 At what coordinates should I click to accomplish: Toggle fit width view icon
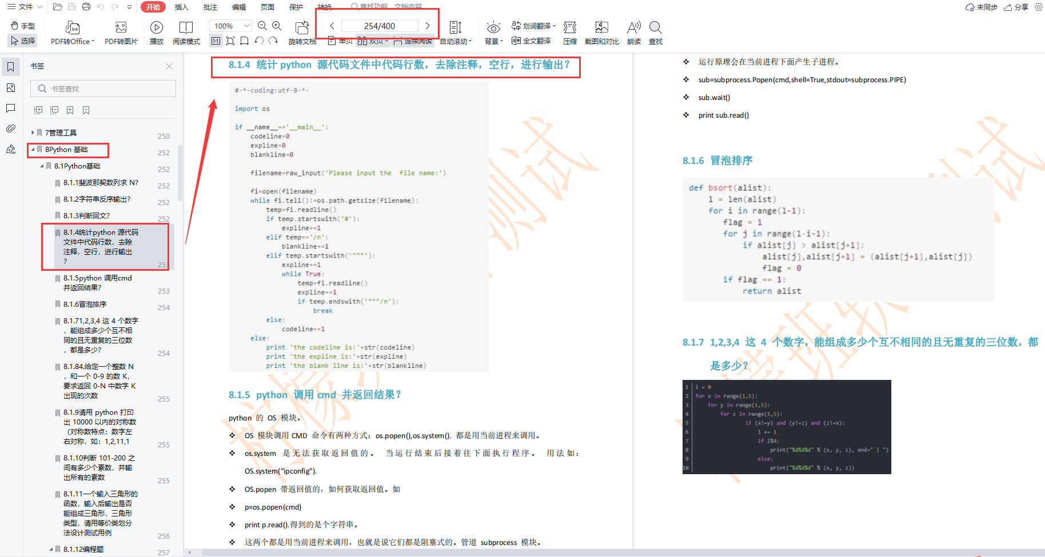[244, 41]
